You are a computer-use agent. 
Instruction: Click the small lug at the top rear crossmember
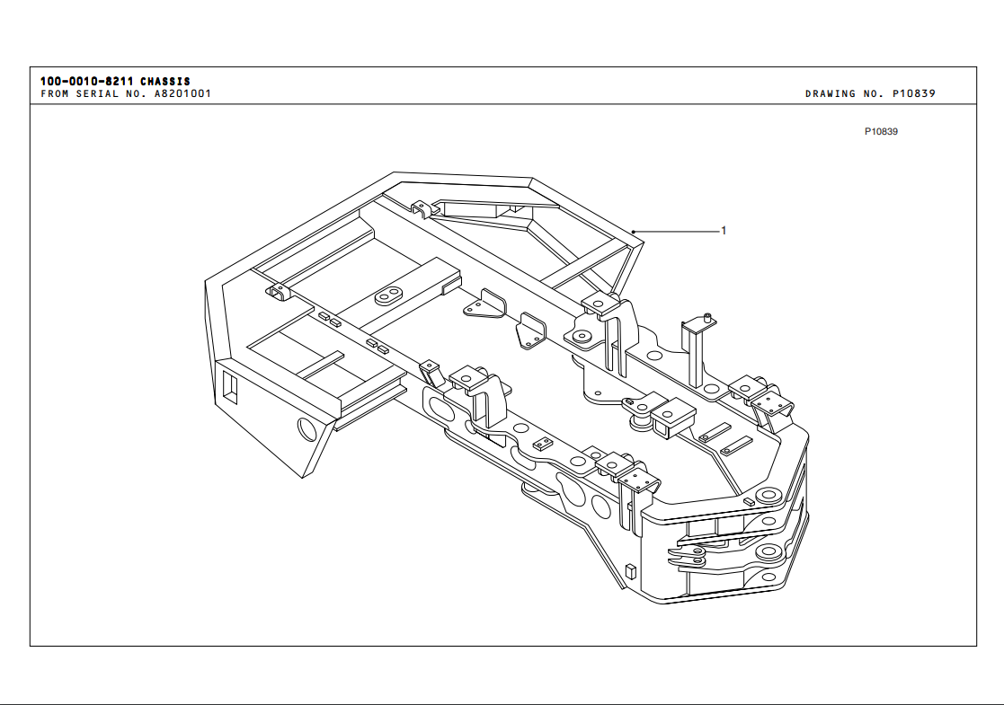(422, 209)
